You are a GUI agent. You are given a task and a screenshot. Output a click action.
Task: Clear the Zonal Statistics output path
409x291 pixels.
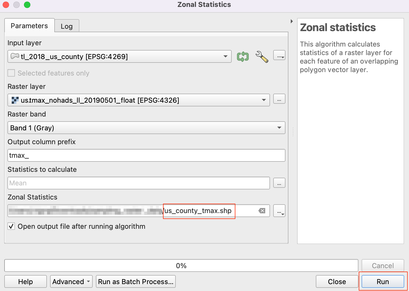coord(262,211)
